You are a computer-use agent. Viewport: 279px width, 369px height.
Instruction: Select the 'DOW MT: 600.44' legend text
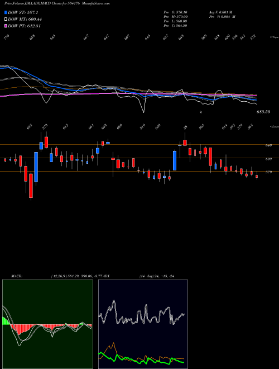[25, 20]
